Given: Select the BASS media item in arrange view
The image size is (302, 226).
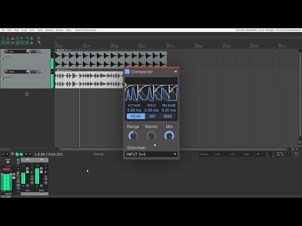Looking at the screenshot, I should [x=89, y=80].
